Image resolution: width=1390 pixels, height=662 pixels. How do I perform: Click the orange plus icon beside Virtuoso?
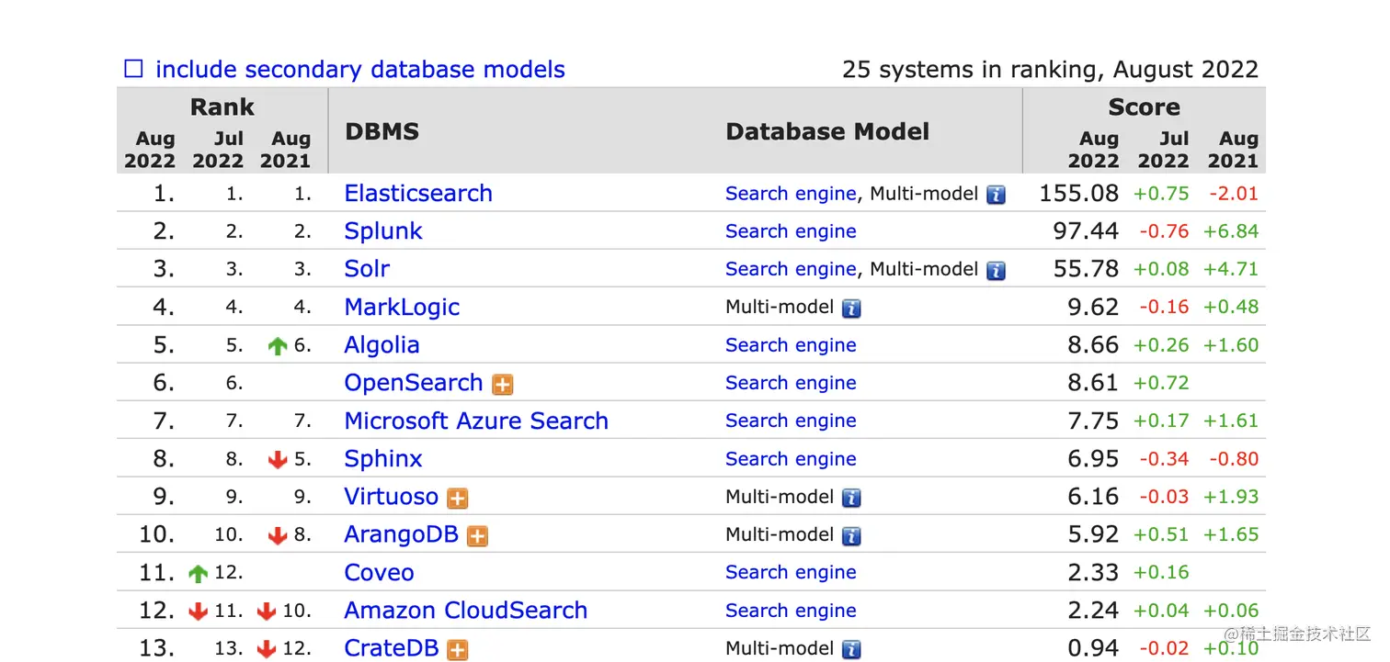point(458,499)
